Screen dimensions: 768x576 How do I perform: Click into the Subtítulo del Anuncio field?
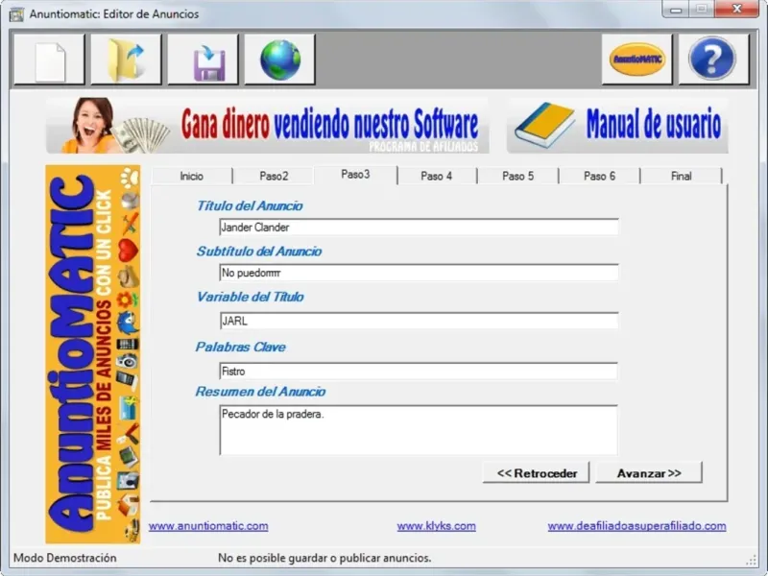coord(419,273)
